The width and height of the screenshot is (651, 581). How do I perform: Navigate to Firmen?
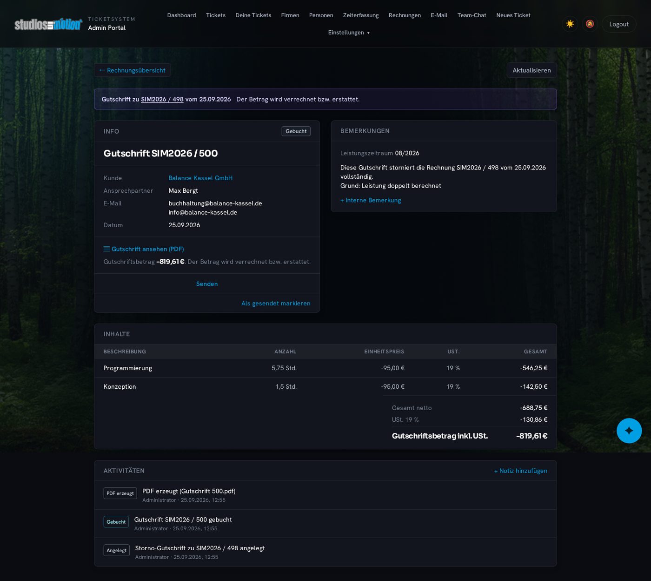pos(290,15)
